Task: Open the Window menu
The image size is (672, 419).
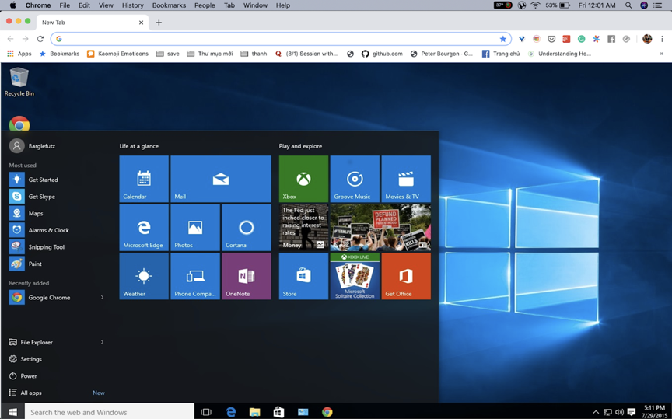Action: (255, 5)
